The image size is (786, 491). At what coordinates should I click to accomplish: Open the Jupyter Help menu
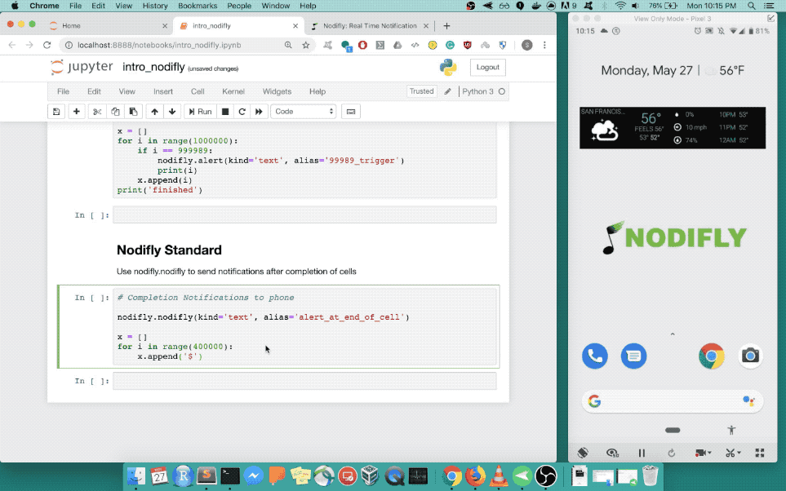318,91
